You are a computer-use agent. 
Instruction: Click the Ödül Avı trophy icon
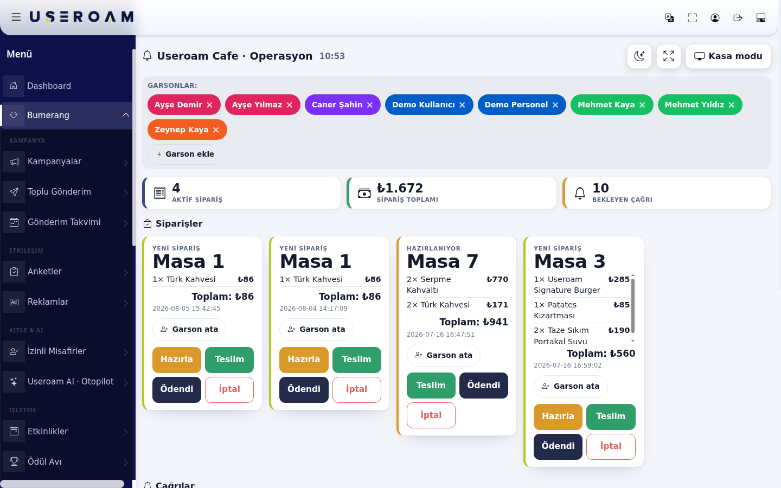(x=14, y=462)
